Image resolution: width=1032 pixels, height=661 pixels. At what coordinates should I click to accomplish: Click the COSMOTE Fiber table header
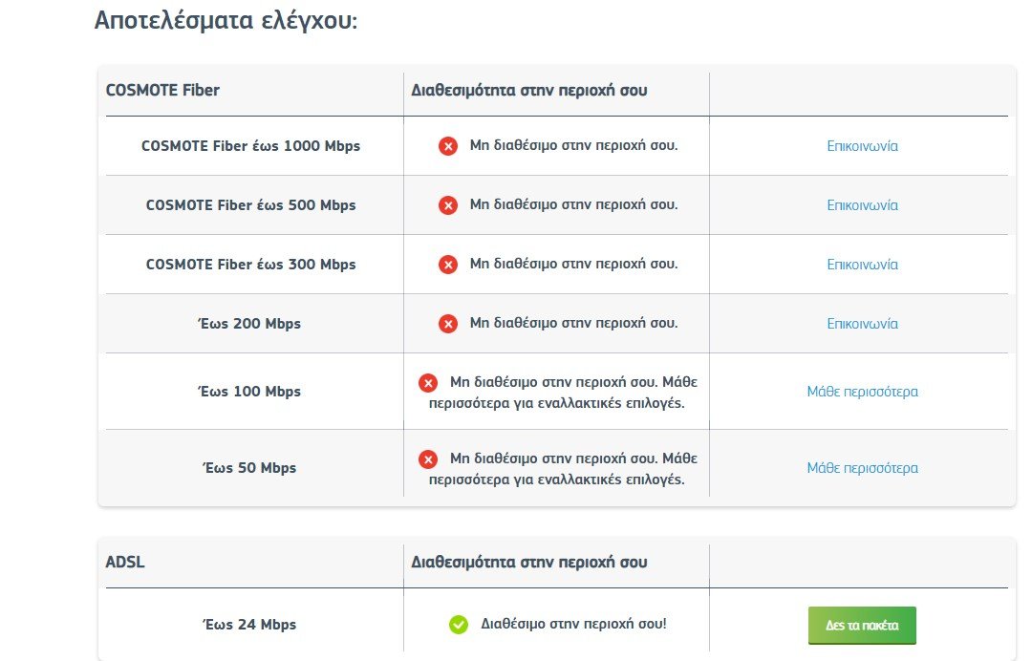click(162, 90)
